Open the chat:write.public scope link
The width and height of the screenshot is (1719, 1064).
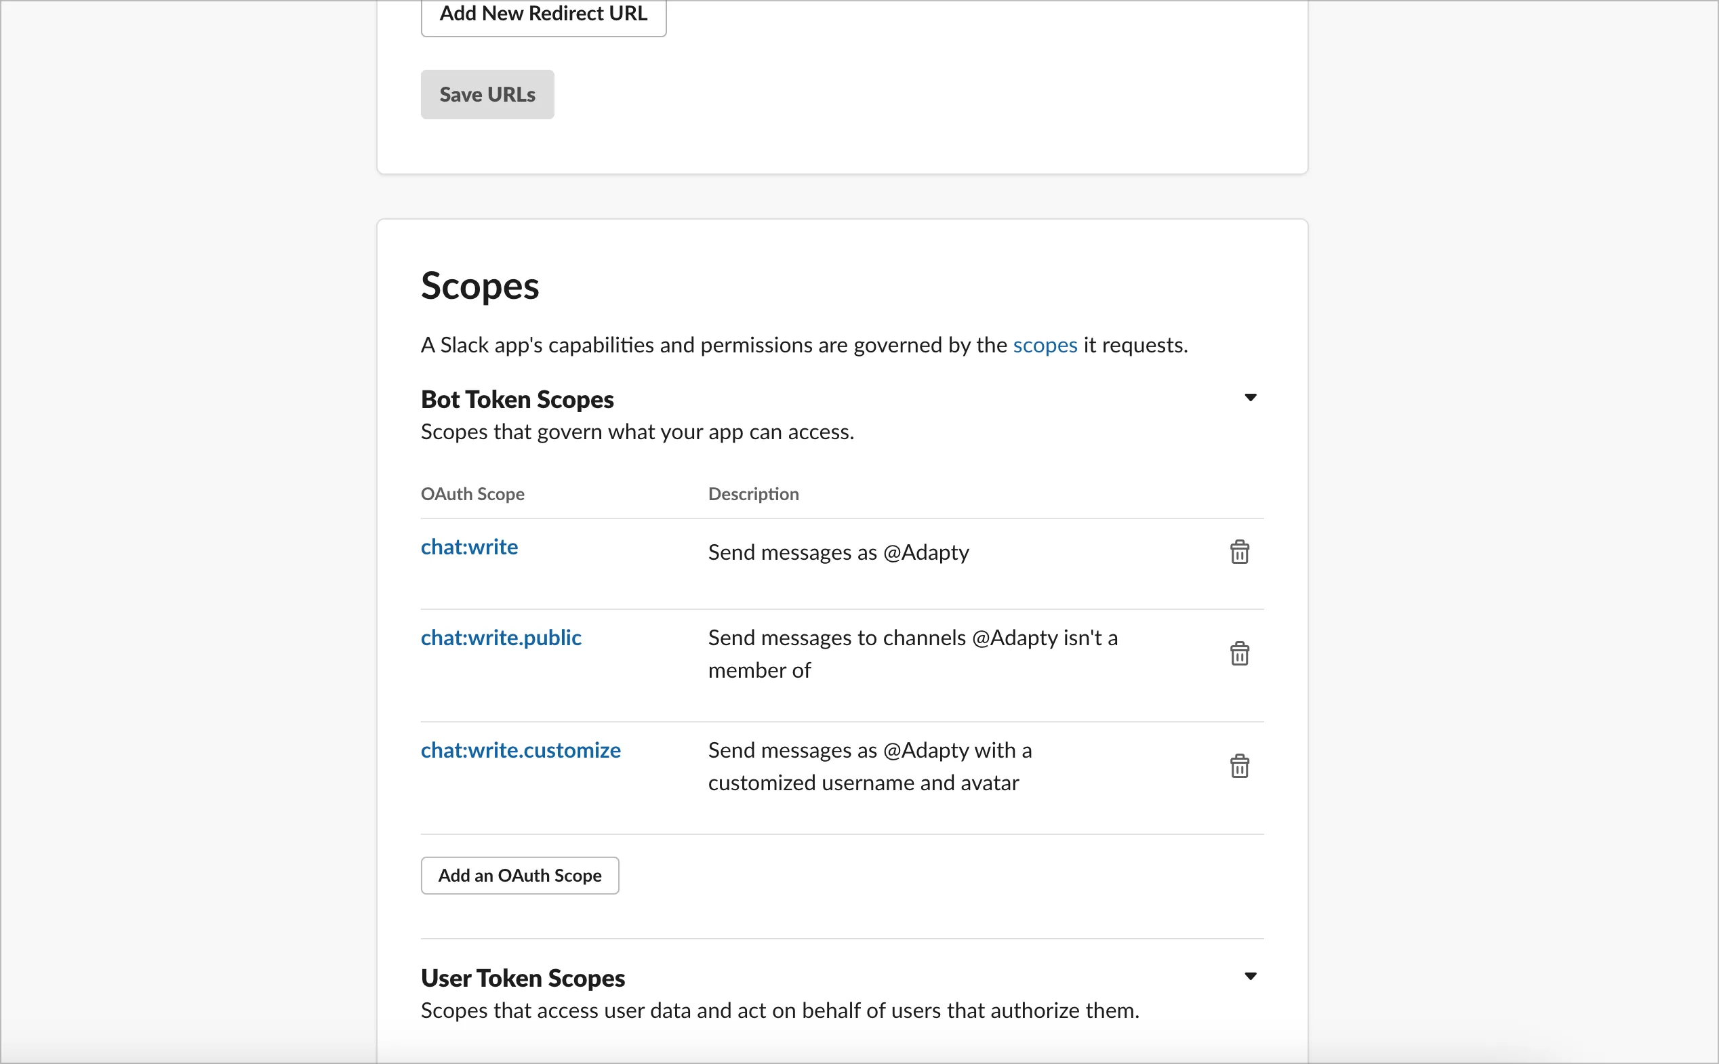tap(500, 638)
